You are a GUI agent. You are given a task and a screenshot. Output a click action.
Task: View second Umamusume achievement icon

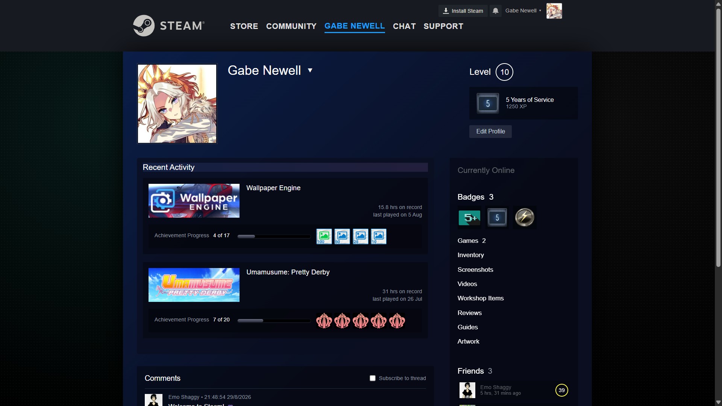342,321
